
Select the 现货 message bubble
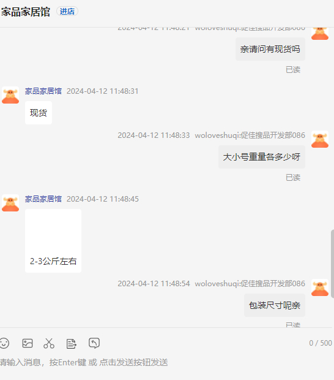click(x=39, y=113)
